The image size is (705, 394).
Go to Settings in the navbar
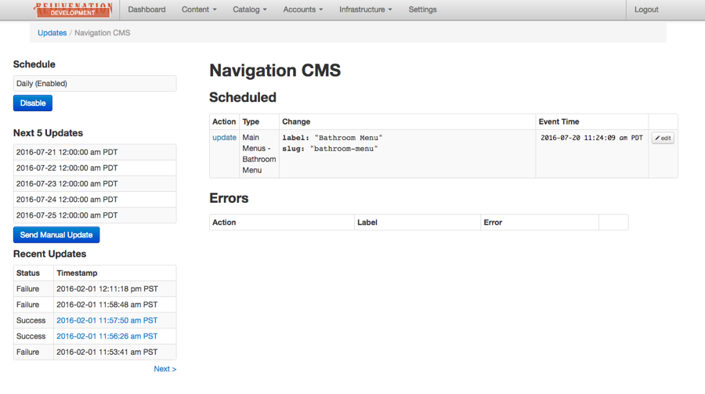point(422,9)
